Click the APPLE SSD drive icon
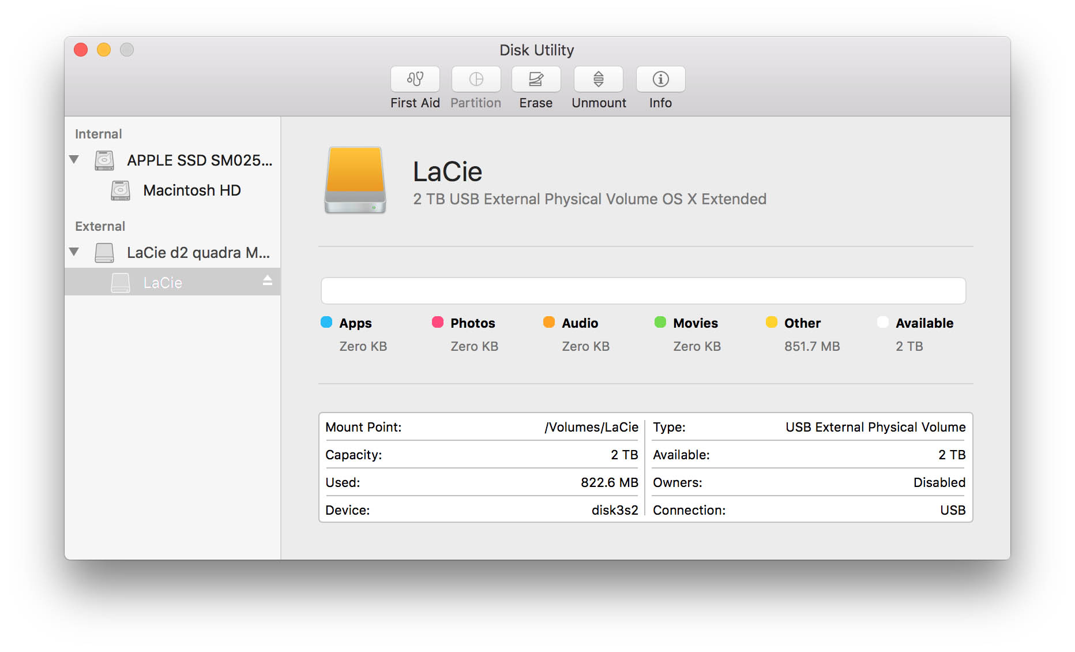 [104, 160]
